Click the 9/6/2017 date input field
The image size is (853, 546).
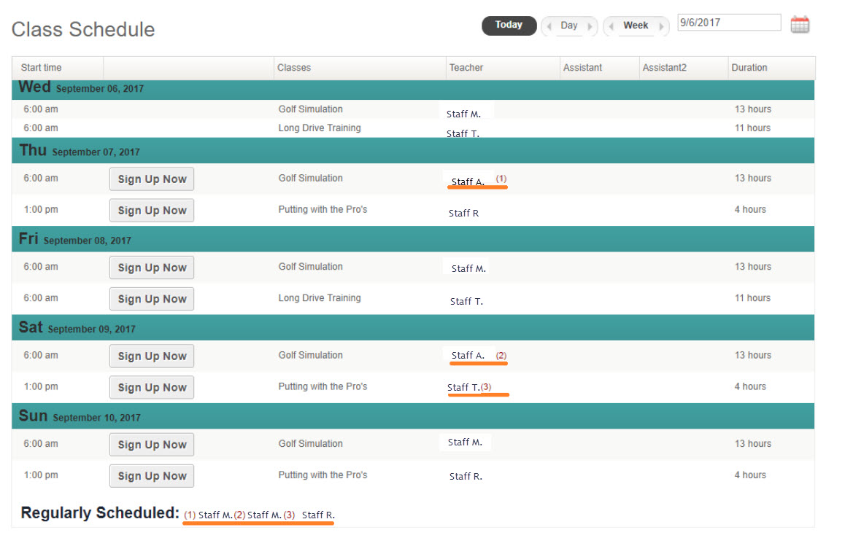(x=728, y=23)
